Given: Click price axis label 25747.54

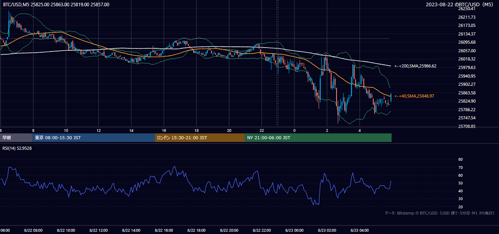Looking at the screenshot, I should click(x=467, y=118).
